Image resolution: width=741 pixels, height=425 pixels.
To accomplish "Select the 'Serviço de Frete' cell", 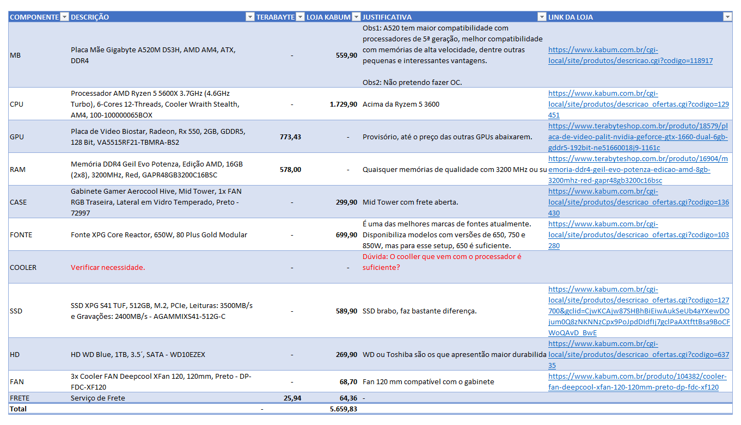I will point(162,398).
